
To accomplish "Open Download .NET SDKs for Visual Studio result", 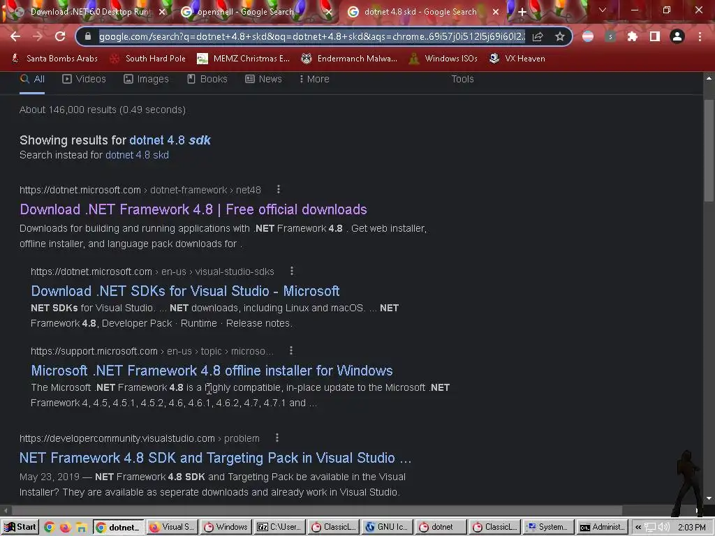I will [185, 291].
